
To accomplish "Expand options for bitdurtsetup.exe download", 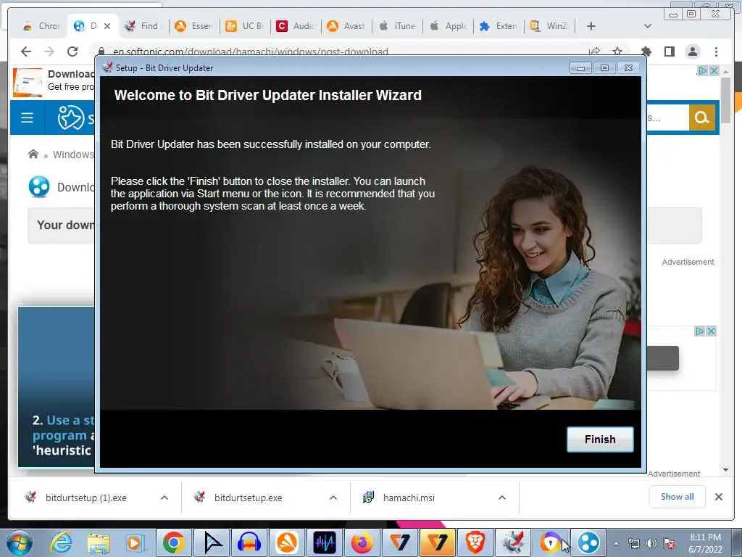I will 333,498.
